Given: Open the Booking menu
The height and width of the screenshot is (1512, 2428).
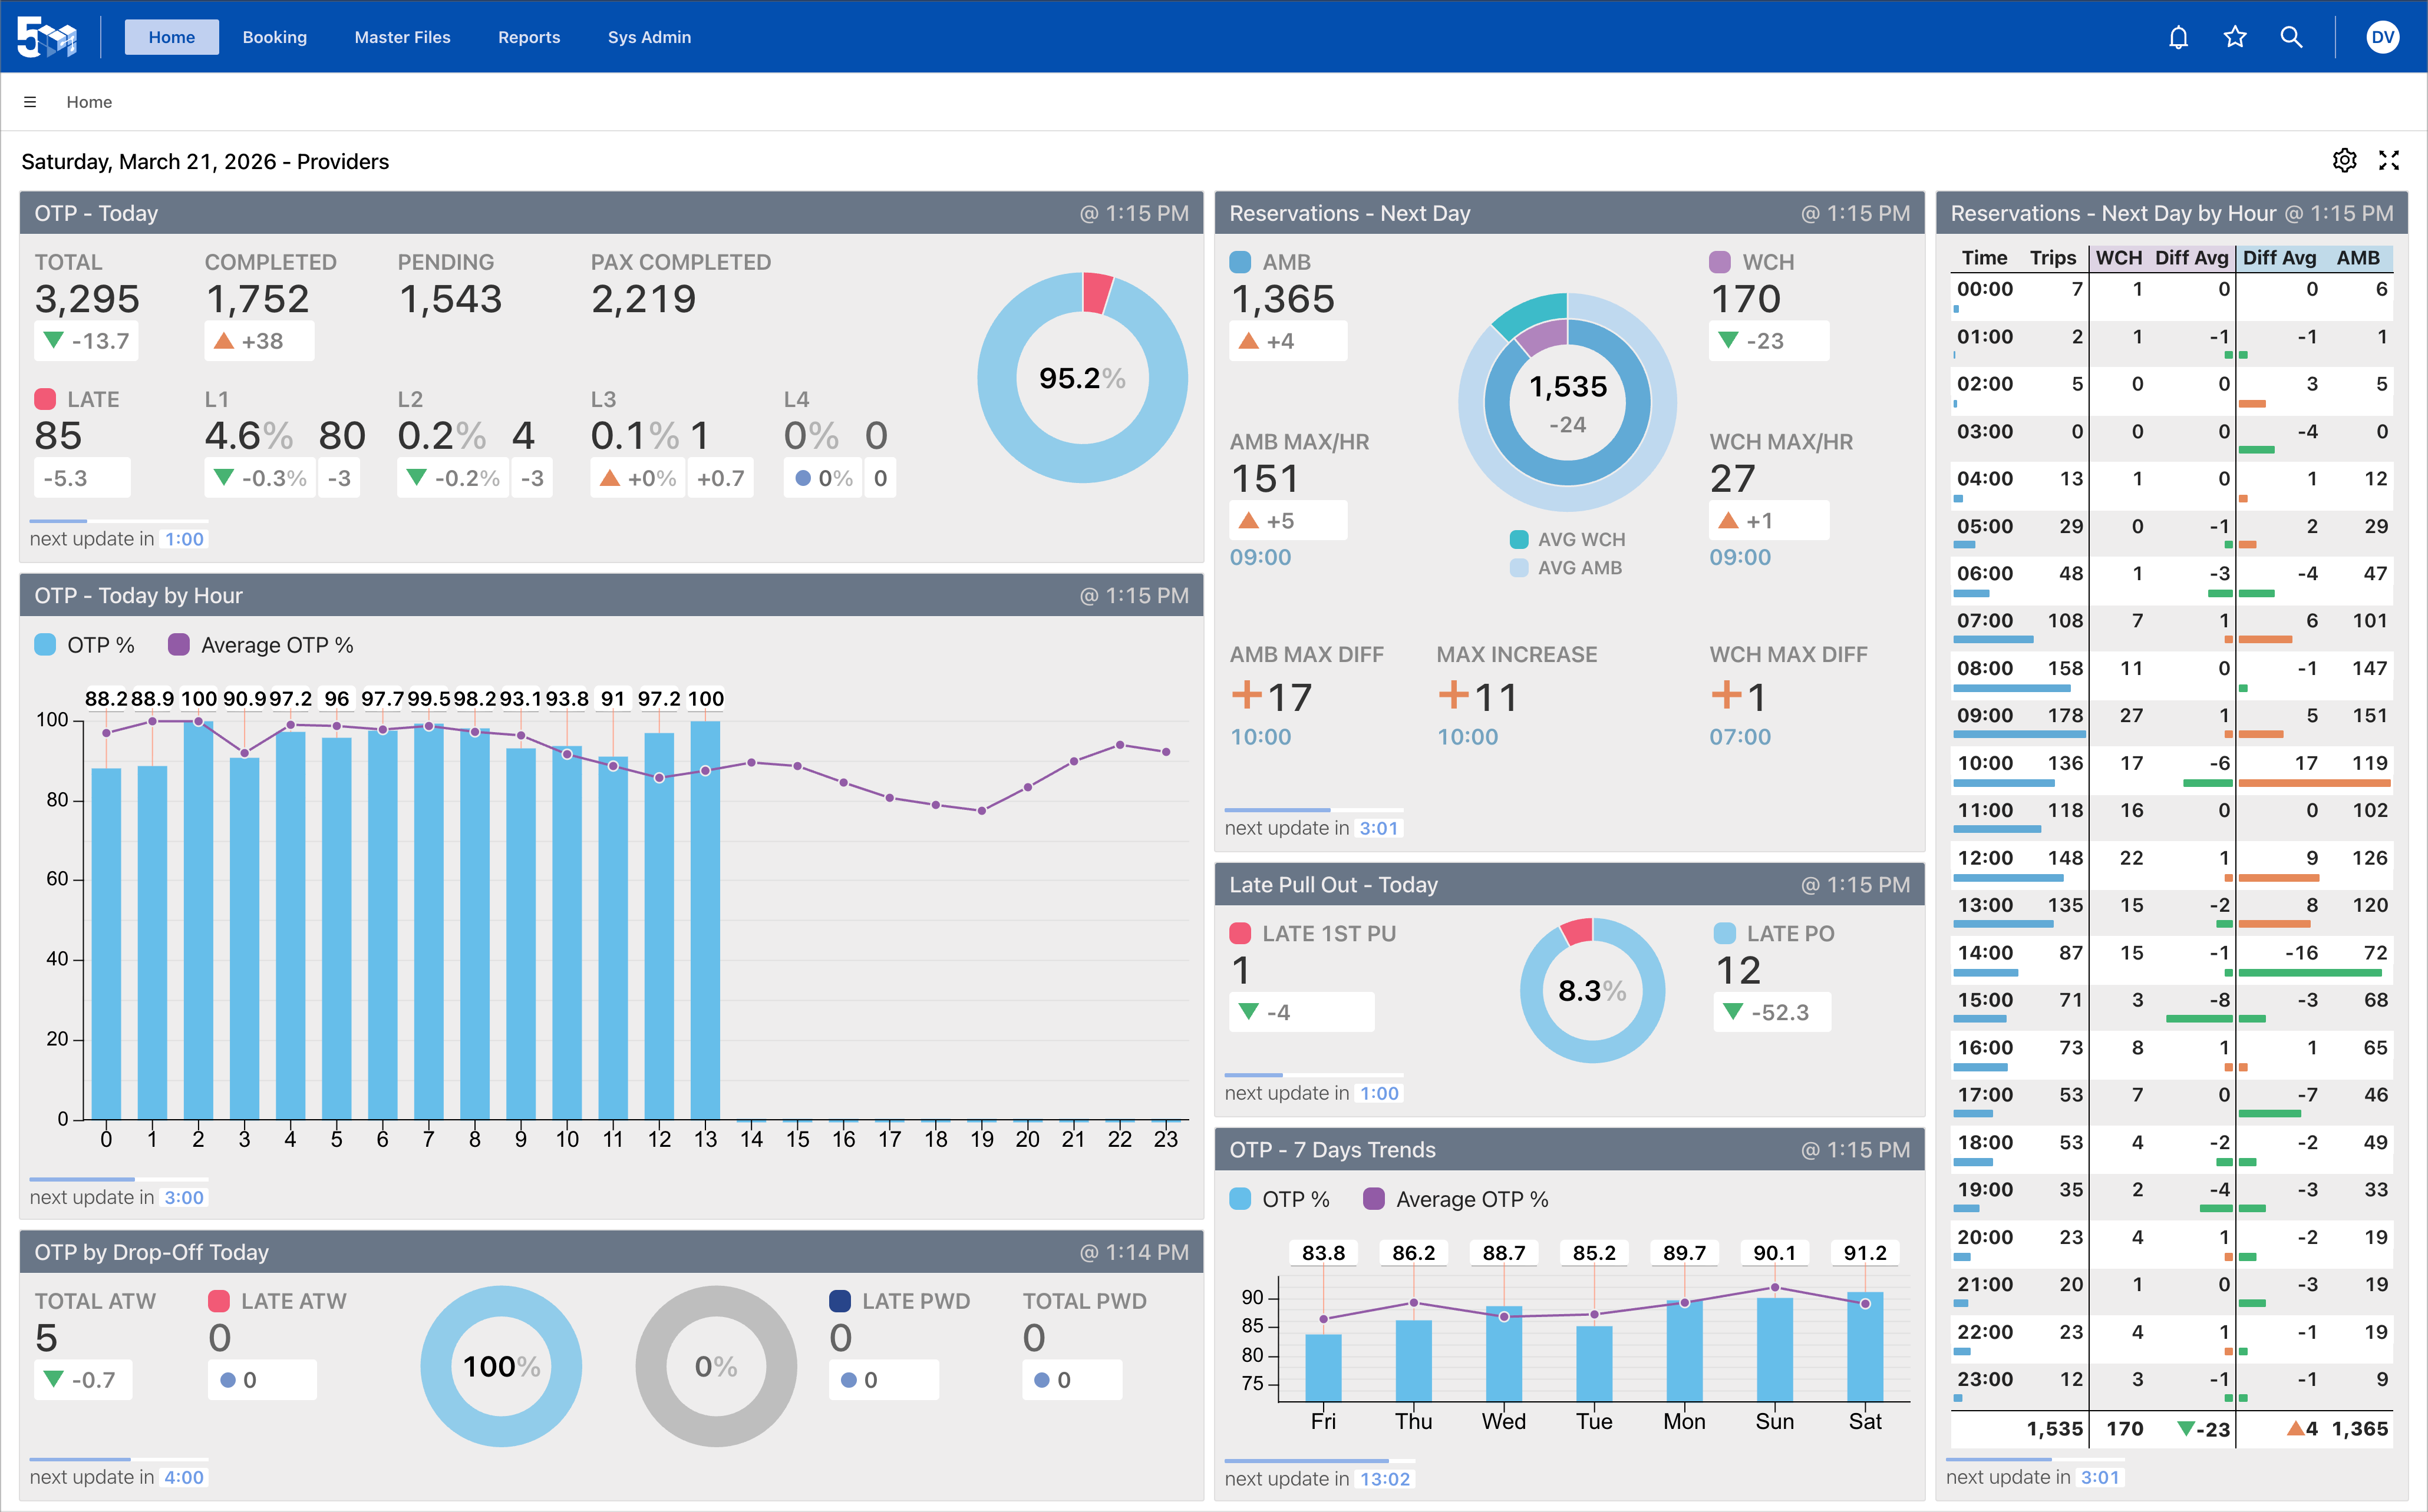Looking at the screenshot, I should click(x=274, y=37).
